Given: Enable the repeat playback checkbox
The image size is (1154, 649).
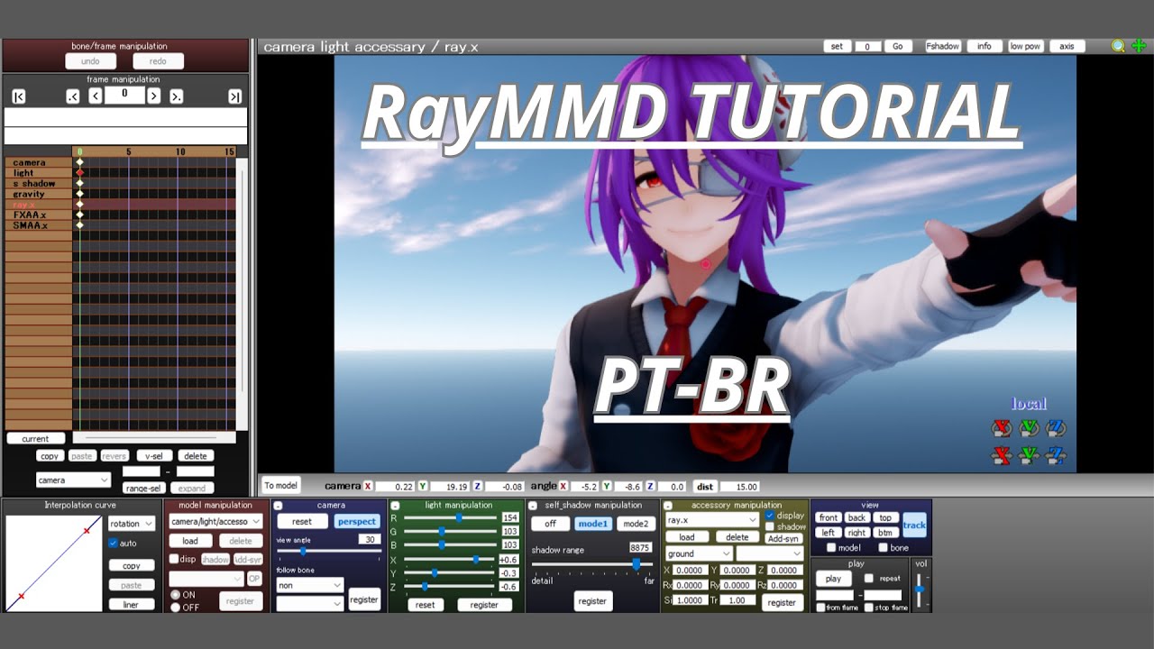Looking at the screenshot, I should [x=869, y=579].
